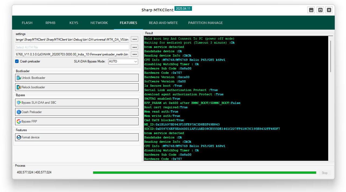This screenshot has height=192, width=346.
Task: Click the Google icon on Bypass FRP
Action: click(19, 121)
